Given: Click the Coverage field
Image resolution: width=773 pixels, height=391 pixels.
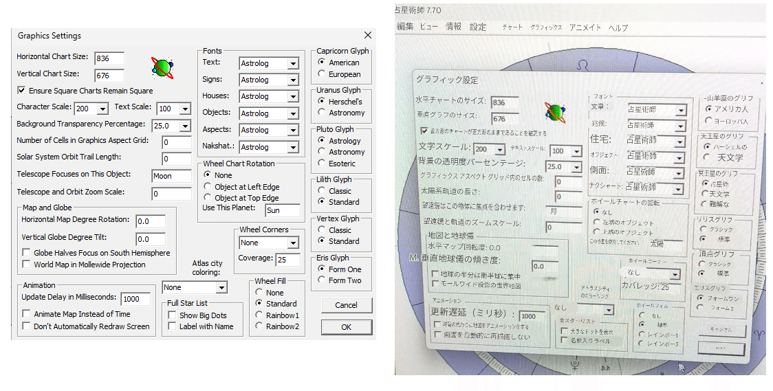Looking at the screenshot, I should click(x=288, y=260).
